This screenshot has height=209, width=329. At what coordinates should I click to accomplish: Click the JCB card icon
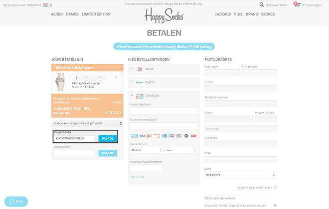tap(179, 136)
